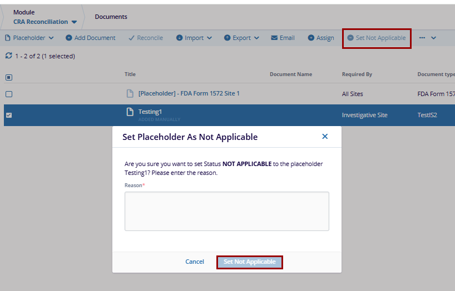Expand the Import dropdown

click(194, 38)
